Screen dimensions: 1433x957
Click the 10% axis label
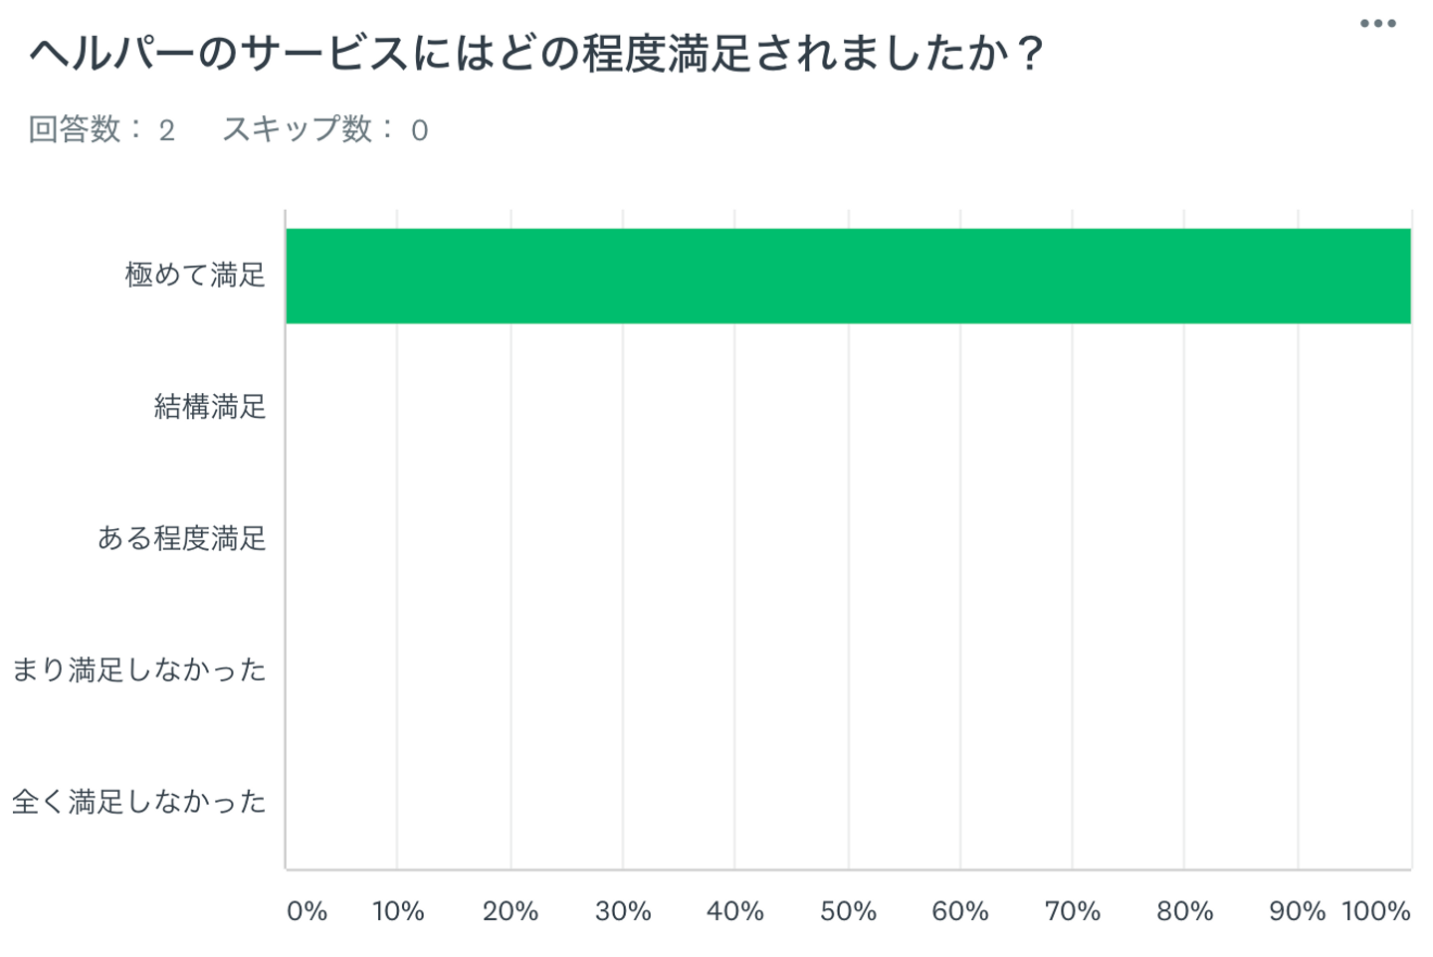coord(398,911)
